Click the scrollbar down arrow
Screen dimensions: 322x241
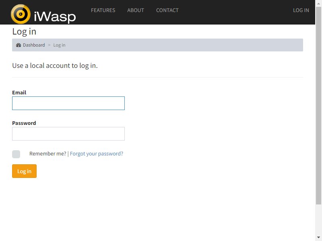(x=318, y=237)
